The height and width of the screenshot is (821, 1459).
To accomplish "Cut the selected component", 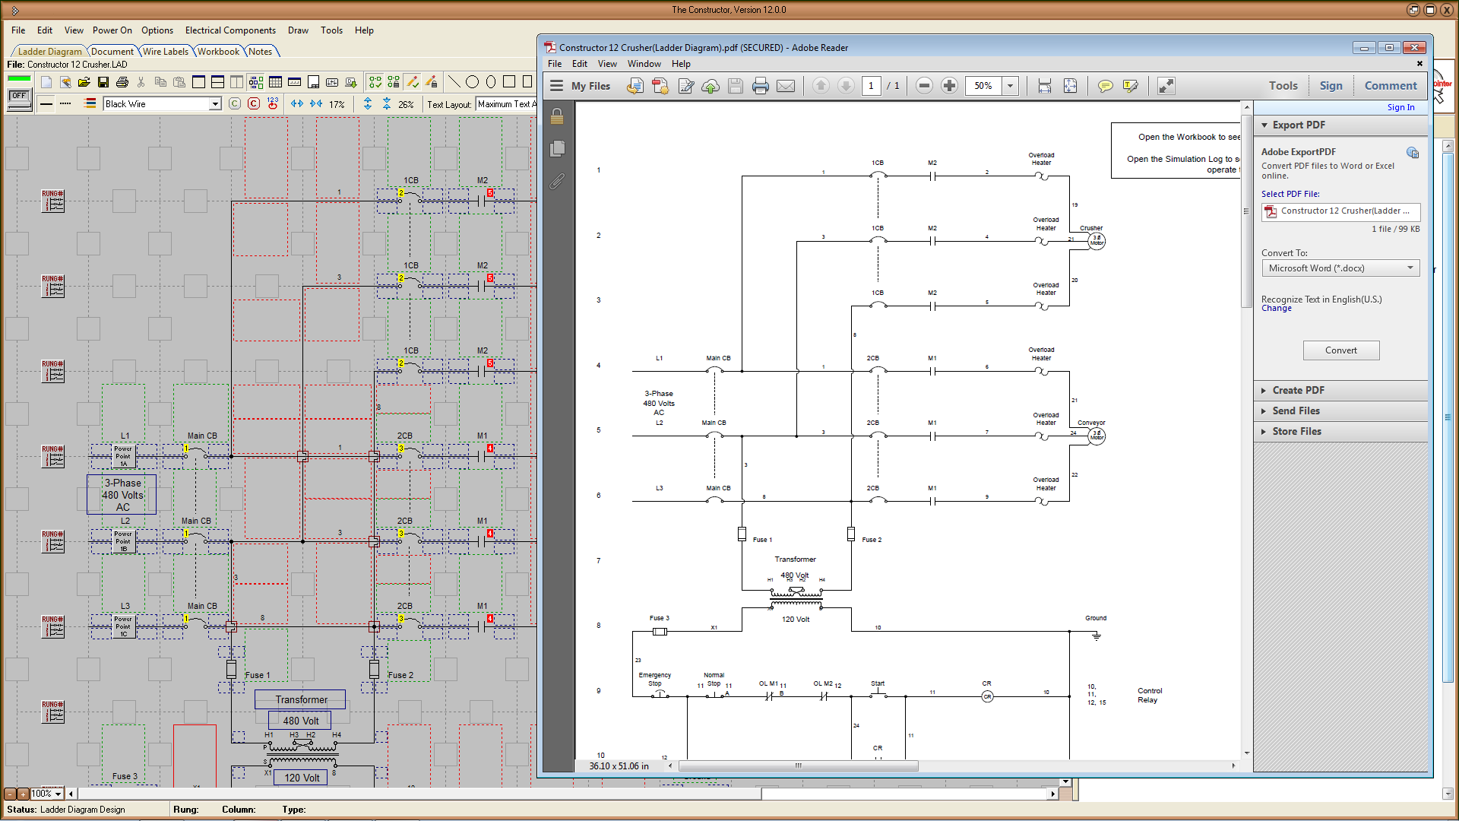I will click(x=141, y=82).
